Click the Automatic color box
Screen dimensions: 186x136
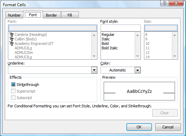coord(118,70)
